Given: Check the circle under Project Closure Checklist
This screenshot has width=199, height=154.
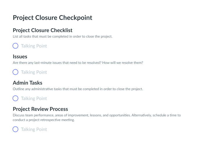Looking at the screenshot, I should (x=15, y=46).
